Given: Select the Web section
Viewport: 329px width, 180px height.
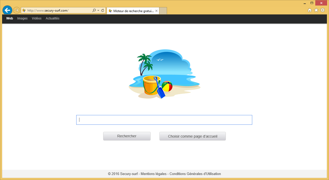Looking at the screenshot, I should click(x=9, y=18).
